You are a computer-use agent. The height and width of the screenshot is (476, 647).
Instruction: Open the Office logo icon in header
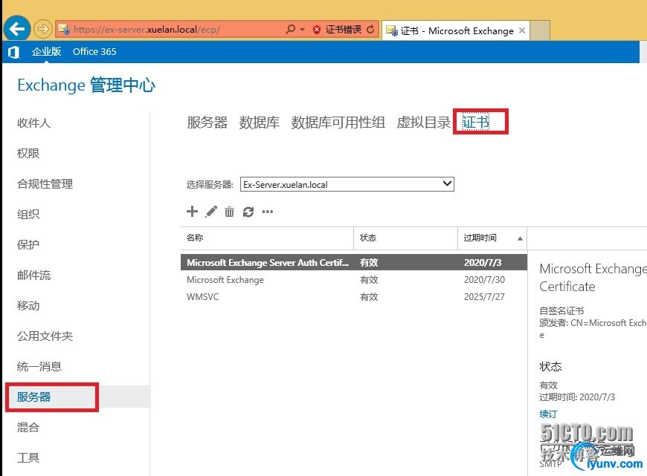[13, 52]
